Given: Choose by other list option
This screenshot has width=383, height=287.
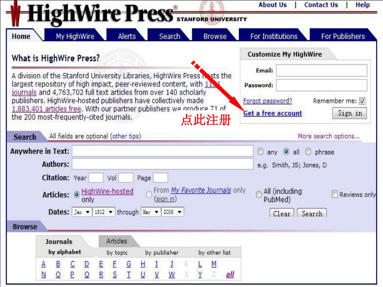Looking at the screenshot, I should point(215,253).
